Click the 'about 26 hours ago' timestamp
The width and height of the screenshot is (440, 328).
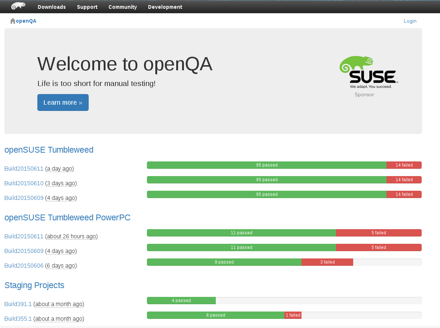[x=71, y=236]
